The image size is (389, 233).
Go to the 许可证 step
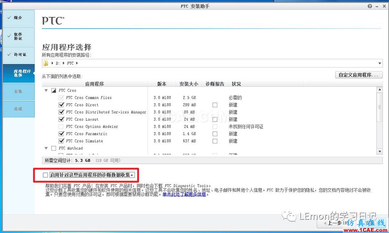pyautogui.click(x=19, y=55)
